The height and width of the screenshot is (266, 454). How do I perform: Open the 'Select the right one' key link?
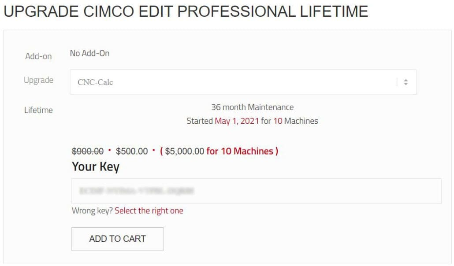click(x=148, y=211)
